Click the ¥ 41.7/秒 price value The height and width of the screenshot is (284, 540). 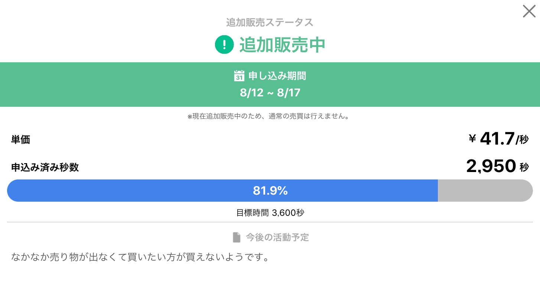[x=498, y=139]
